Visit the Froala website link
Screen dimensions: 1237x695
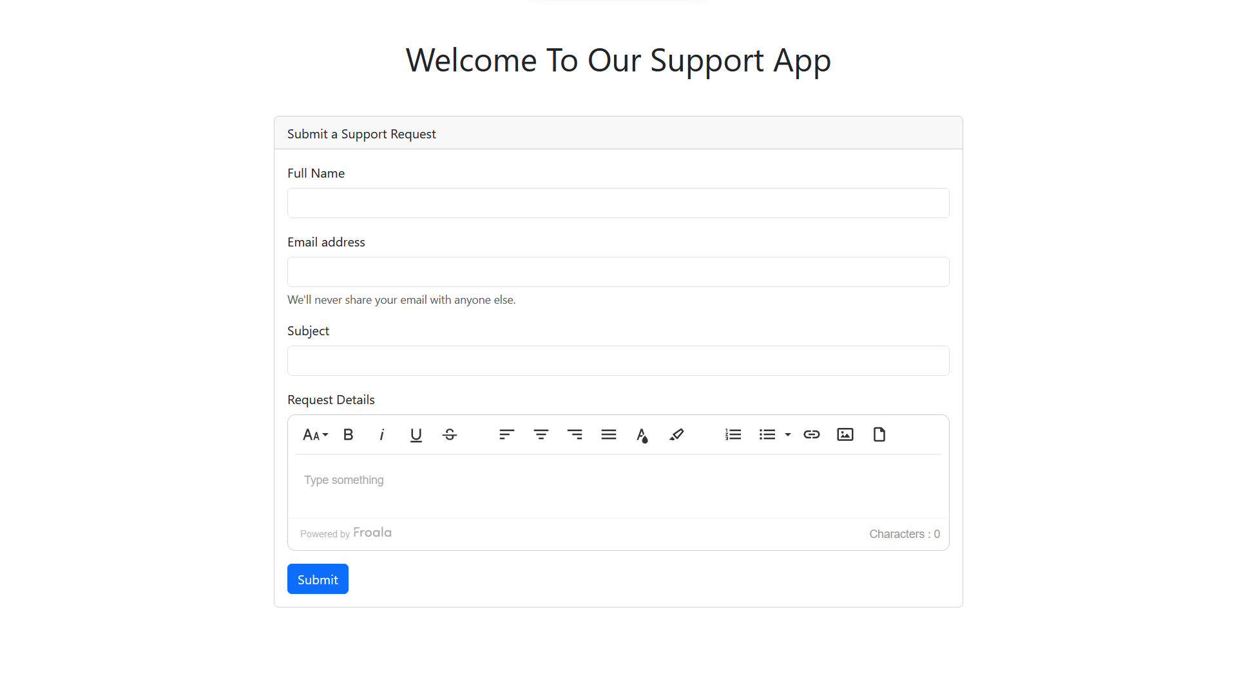click(x=372, y=532)
